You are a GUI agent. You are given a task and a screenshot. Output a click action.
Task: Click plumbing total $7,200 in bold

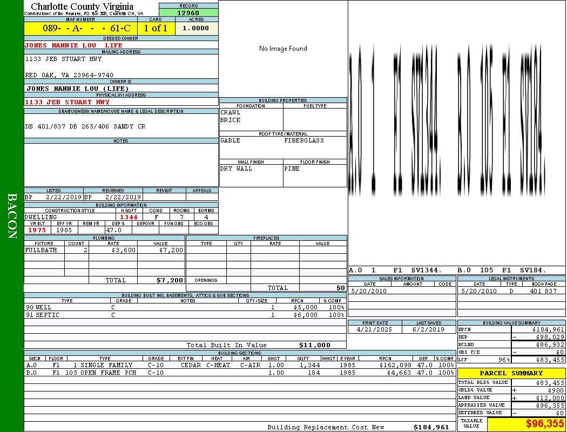(170, 280)
